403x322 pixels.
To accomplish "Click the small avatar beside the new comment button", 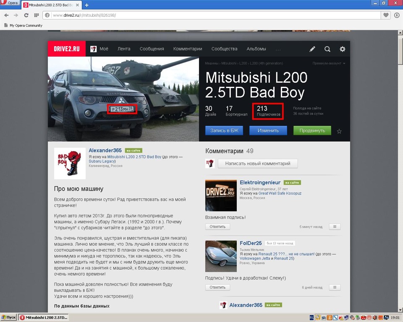I will [x=210, y=164].
